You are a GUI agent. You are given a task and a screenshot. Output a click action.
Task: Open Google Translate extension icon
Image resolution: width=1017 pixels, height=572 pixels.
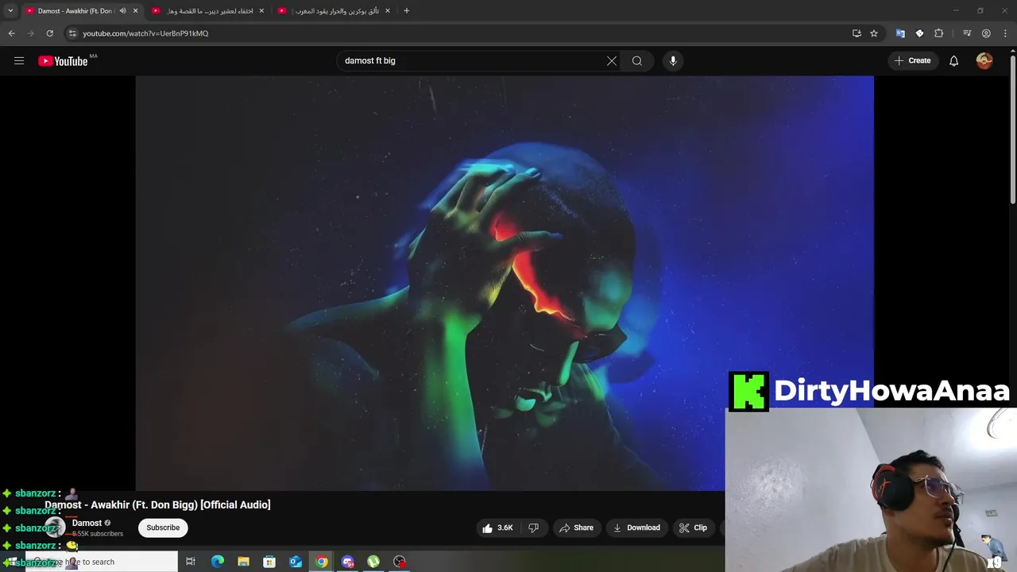click(x=900, y=33)
